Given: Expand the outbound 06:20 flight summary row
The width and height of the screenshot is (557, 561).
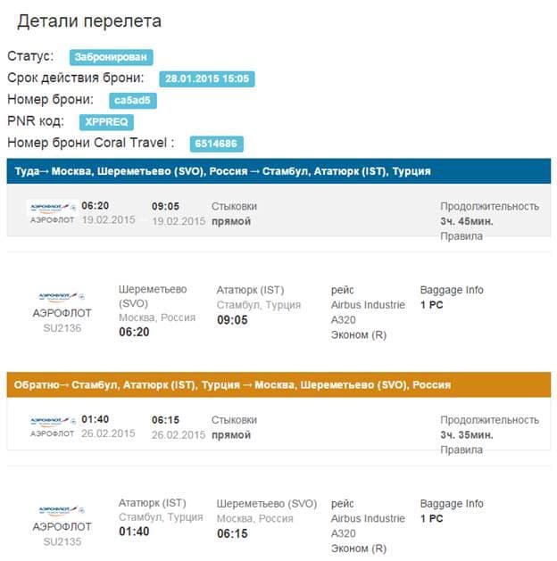Looking at the screenshot, I should coord(278,210).
